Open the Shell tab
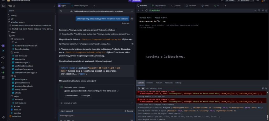 click(205, 6)
